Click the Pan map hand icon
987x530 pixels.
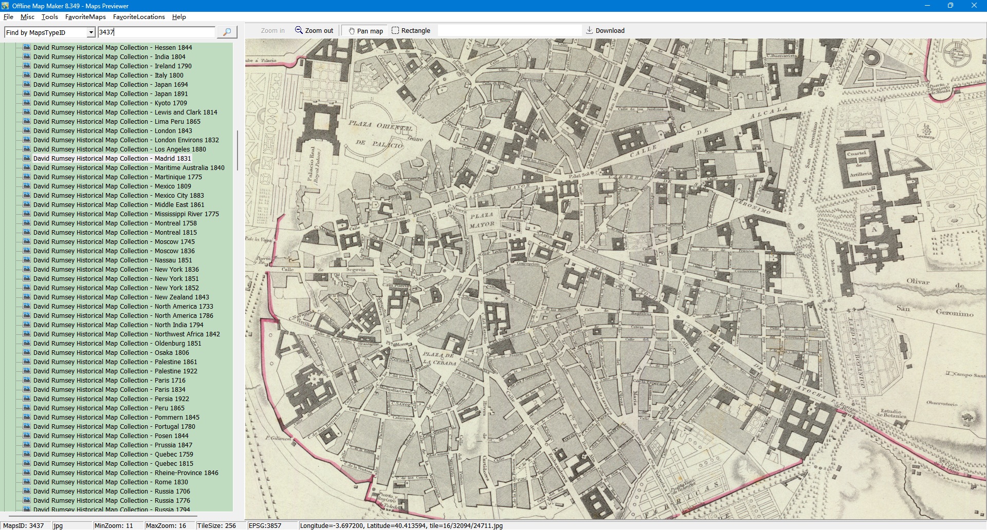click(352, 31)
